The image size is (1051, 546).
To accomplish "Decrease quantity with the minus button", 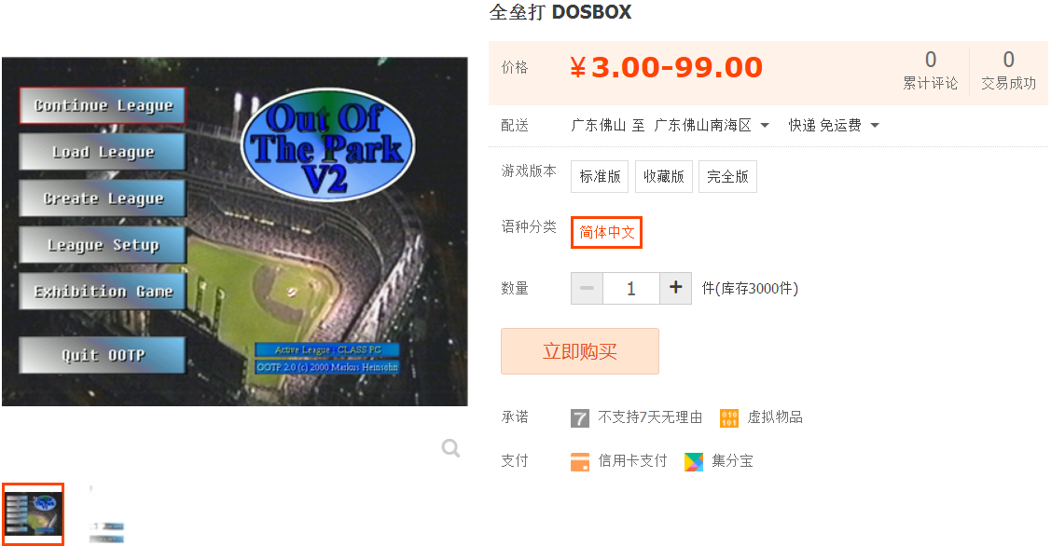I will pyautogui.click(x=588, y=288).
